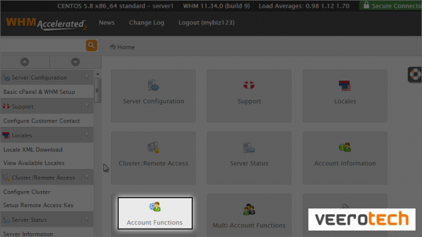
Task: Open the Server Configuration tile
Action: 153,96
